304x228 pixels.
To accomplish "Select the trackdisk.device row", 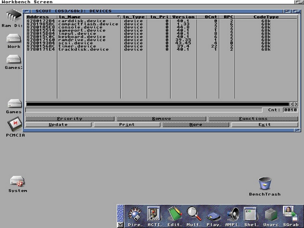I will click(x=161, y=49).
